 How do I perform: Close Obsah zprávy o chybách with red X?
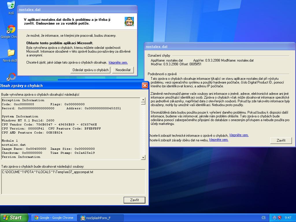click(x=145, y=86)
